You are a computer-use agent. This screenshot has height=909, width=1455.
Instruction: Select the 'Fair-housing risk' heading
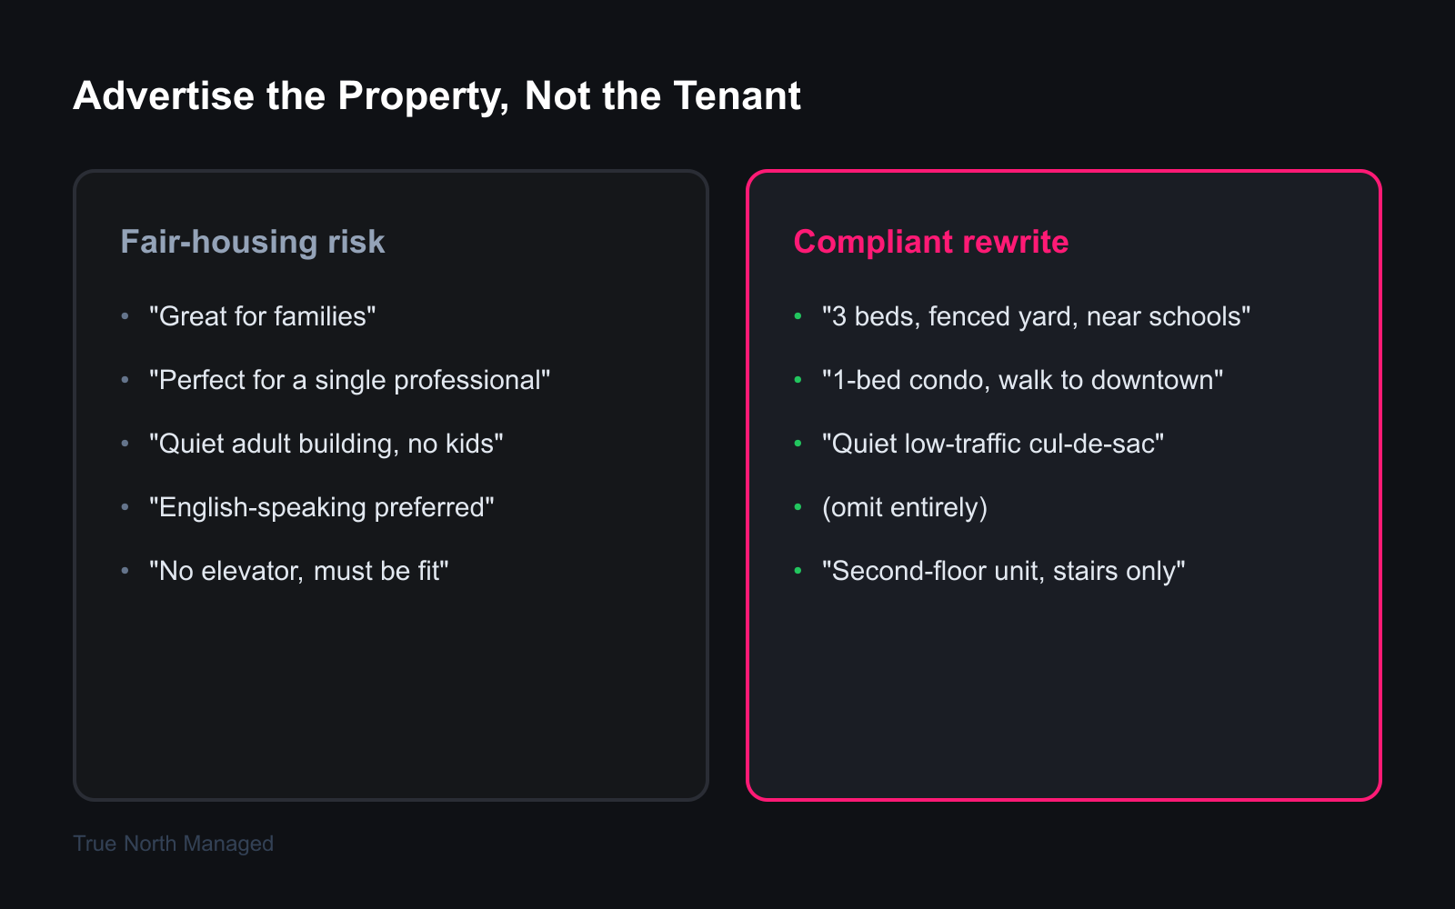click(x=253, y=242)
